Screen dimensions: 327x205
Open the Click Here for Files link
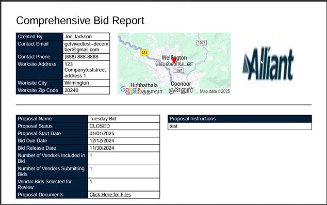[110, 195]
